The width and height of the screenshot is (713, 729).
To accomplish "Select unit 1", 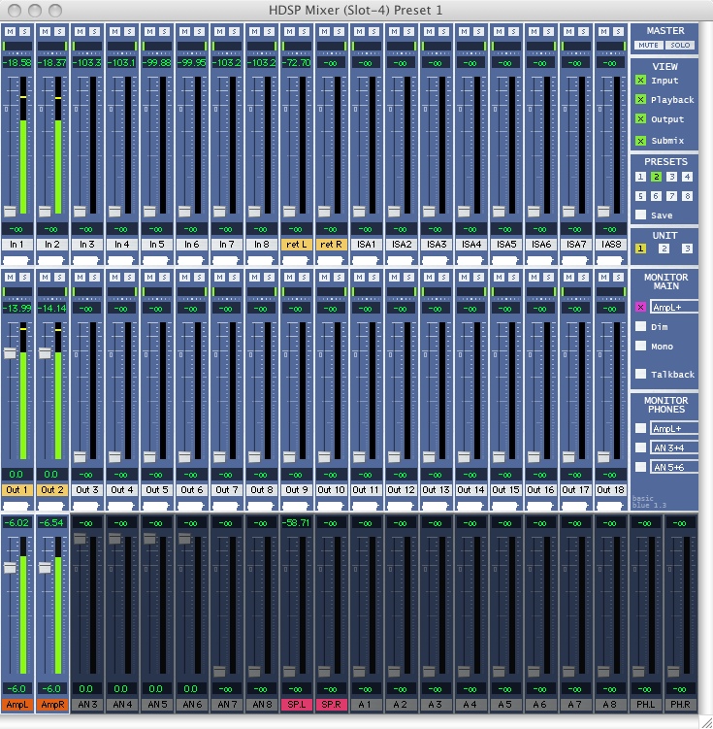I will 640,249.
